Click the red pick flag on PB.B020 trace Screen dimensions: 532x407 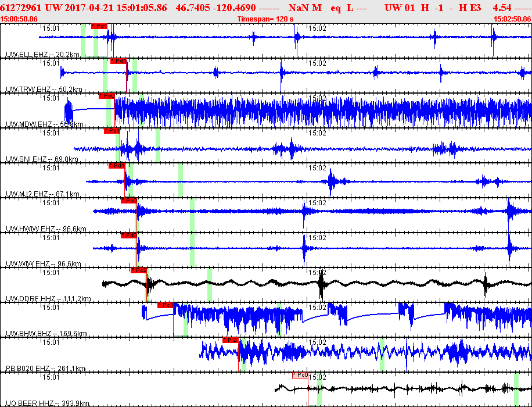click(231, 340)
